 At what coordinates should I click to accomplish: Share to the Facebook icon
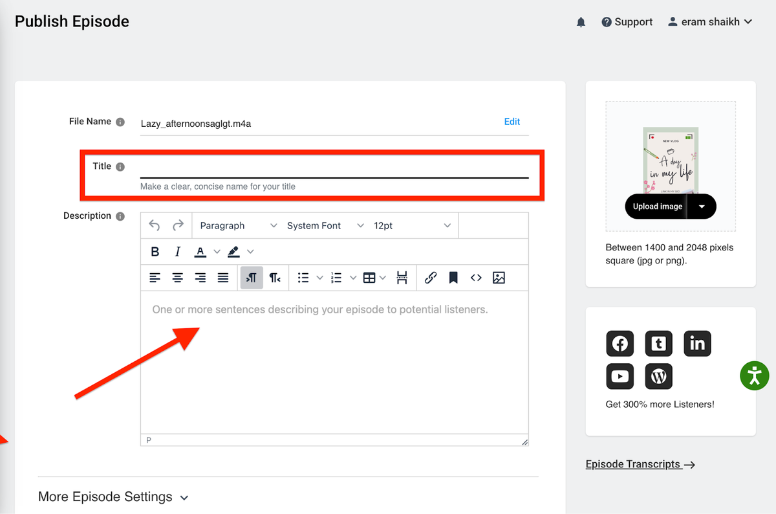coord(620,344)
